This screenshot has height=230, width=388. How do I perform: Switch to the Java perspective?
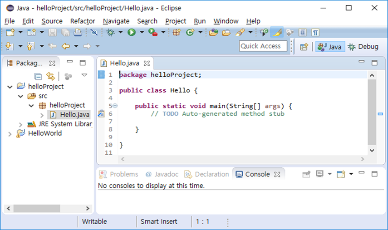click(330, 46)
